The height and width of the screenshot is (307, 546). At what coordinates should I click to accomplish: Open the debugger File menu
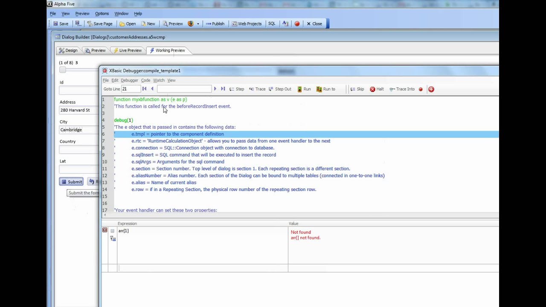point(106,80)
